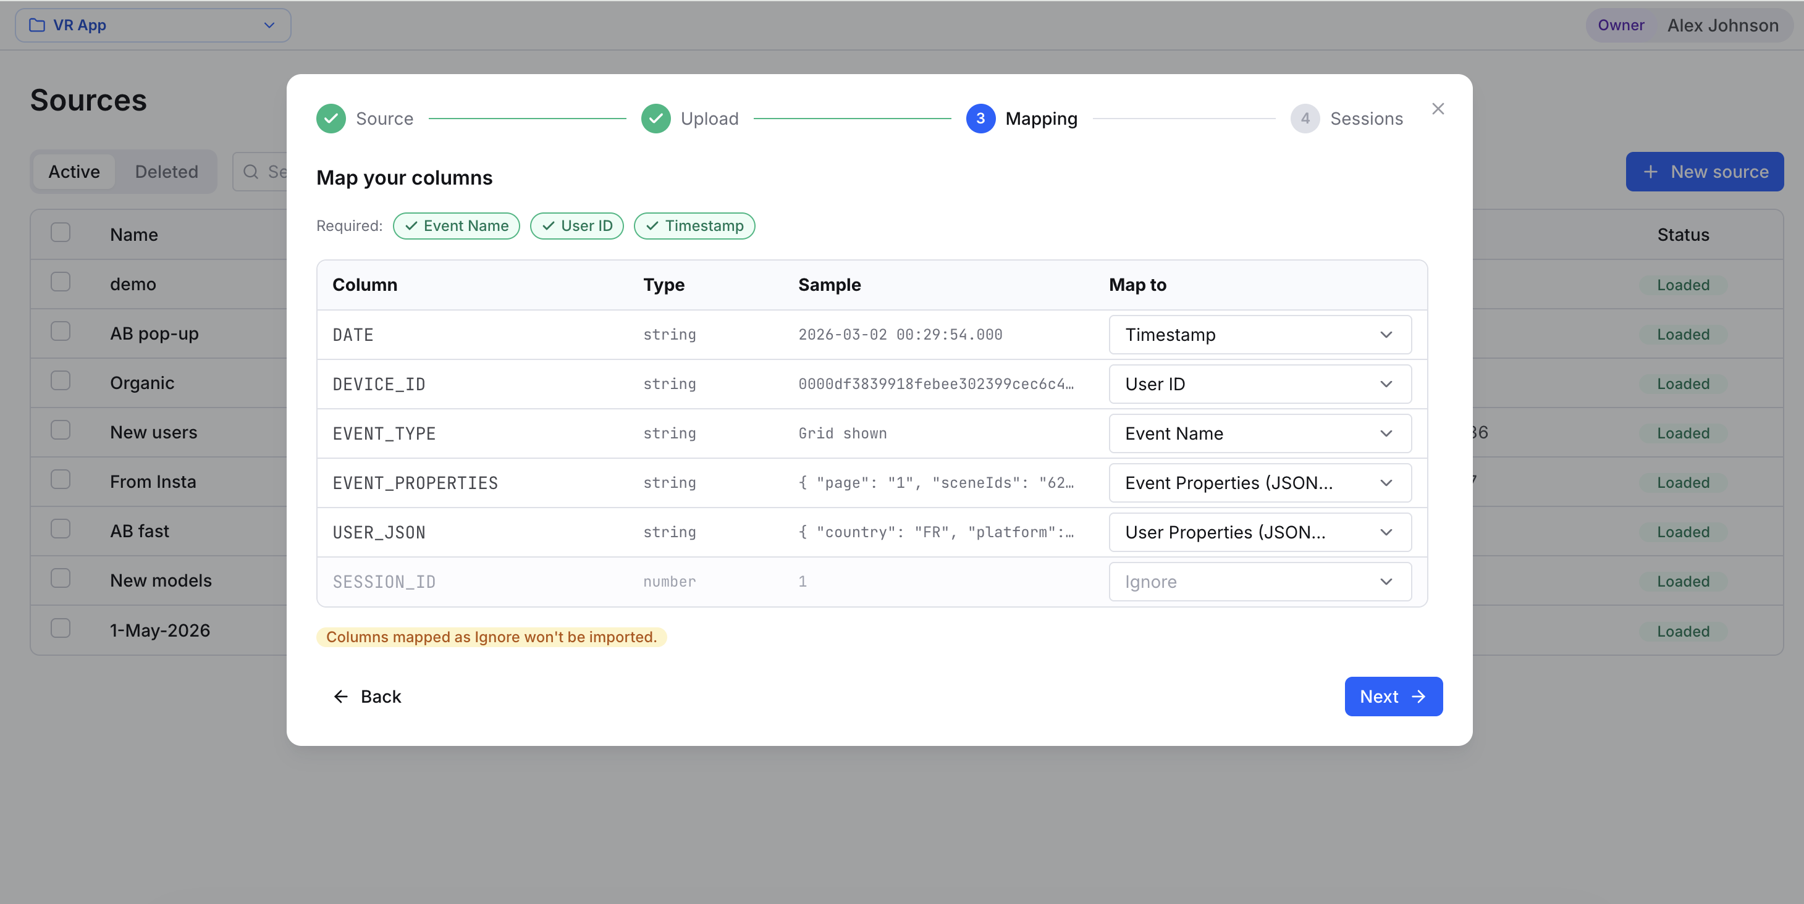Screen dimensions: 1804x904
Task: Switch to the Deleted tab
Action: pyautogui.click(x=167, y=172)
